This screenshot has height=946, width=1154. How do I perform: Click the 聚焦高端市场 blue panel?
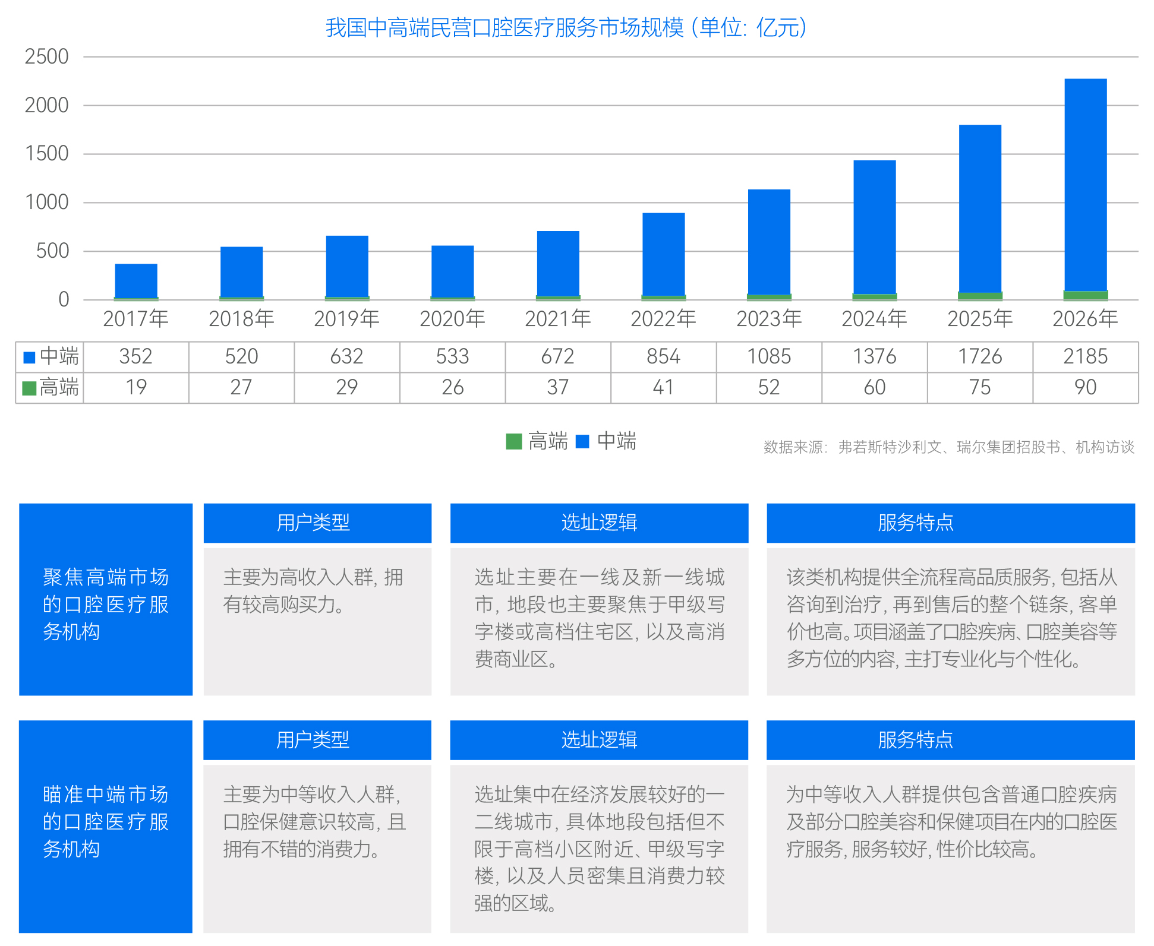[x=106, y=599]
